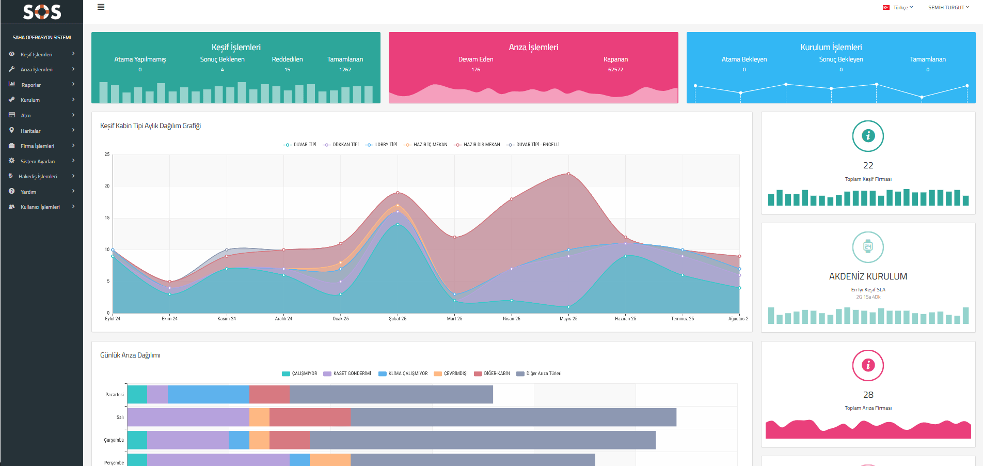Hide the HAZIR DIŞ MEKAN legend series
This screenshot has height=466, width=983.
click(477, 145)
